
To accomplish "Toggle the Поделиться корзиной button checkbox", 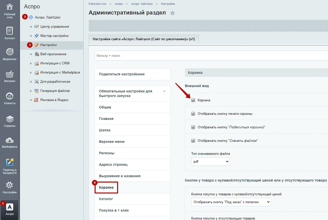I will [193, 127].
